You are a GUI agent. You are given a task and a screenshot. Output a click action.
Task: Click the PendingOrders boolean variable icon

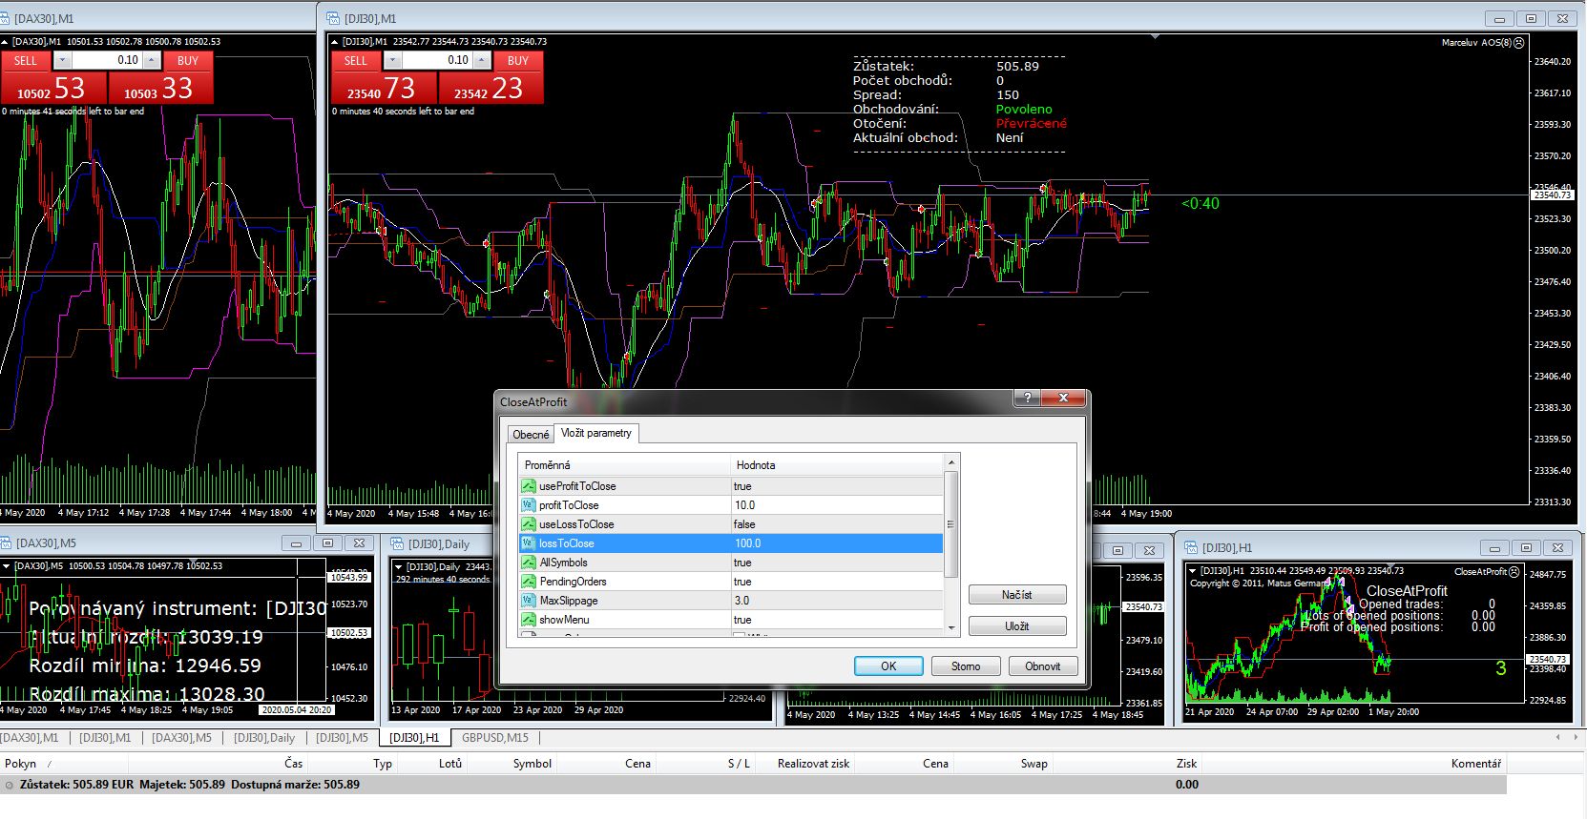tap(528, 582)
